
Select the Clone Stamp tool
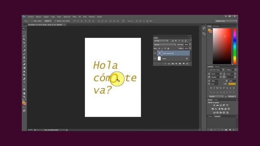(x=24, y=57)
